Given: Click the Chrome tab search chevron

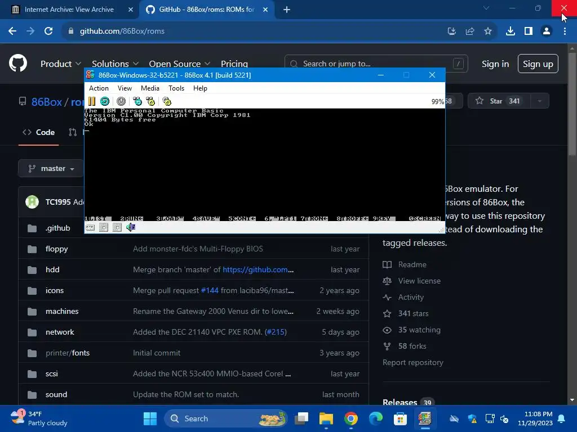Looking at the screenshot, I should [x=486, y=8].
